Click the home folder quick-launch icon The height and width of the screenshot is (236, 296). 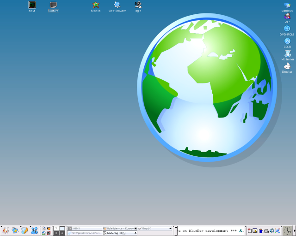pos(44,233)
